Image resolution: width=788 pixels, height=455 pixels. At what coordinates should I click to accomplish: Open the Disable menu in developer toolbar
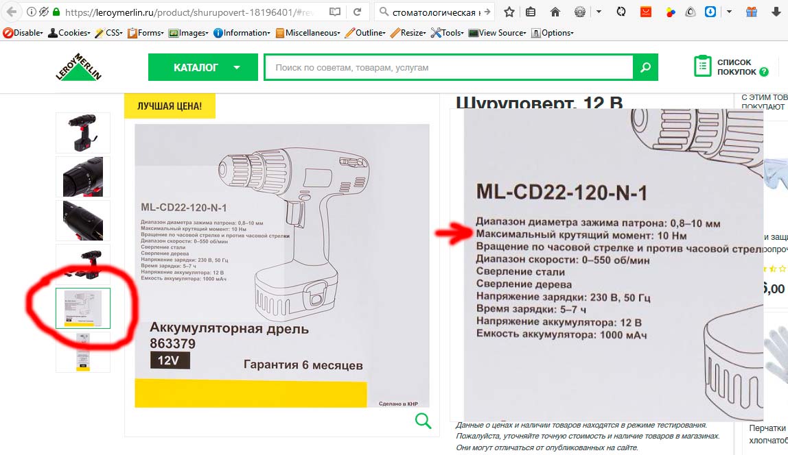click(23, 33)
